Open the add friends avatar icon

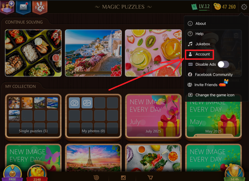coord(7,7)
